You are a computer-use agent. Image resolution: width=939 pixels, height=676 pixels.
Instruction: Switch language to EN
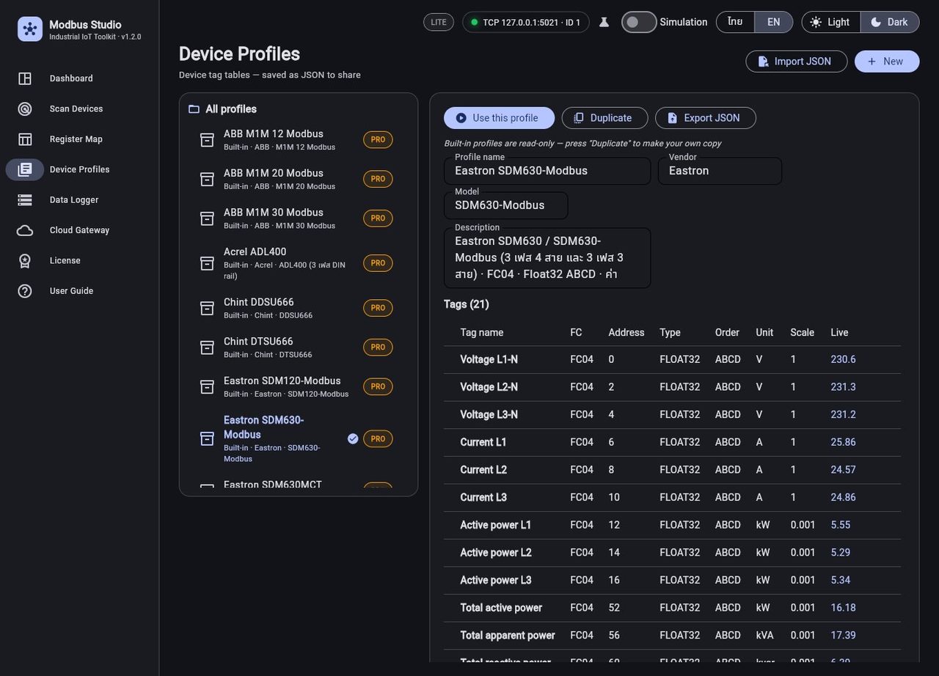point(773,22)
